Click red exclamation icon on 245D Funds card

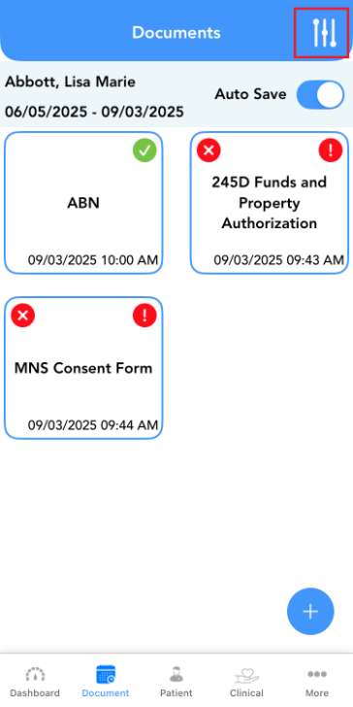tap(331, 151)
